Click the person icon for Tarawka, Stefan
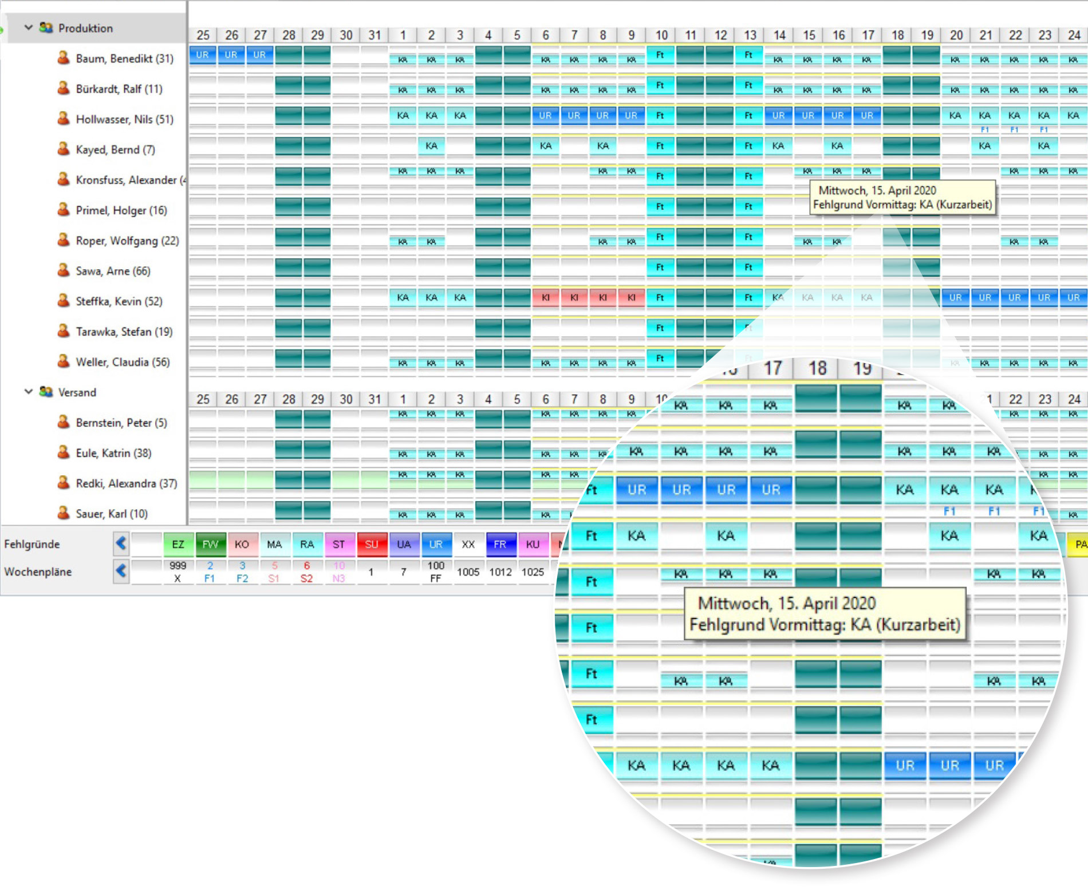Image resolution: width=1088 pixels, height=890 pixels. pyautogui.click(x=64, y=331)
